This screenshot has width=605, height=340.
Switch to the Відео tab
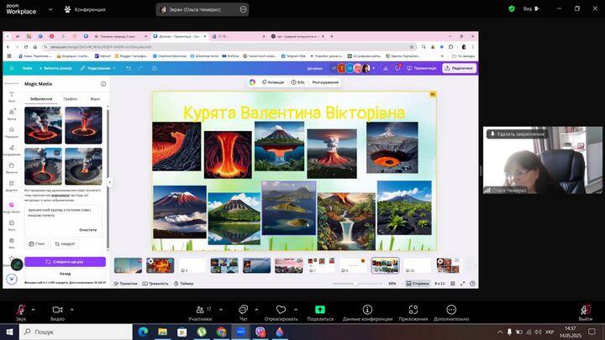95,99
